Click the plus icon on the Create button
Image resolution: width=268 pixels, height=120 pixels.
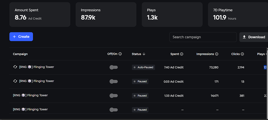point(14,37)
